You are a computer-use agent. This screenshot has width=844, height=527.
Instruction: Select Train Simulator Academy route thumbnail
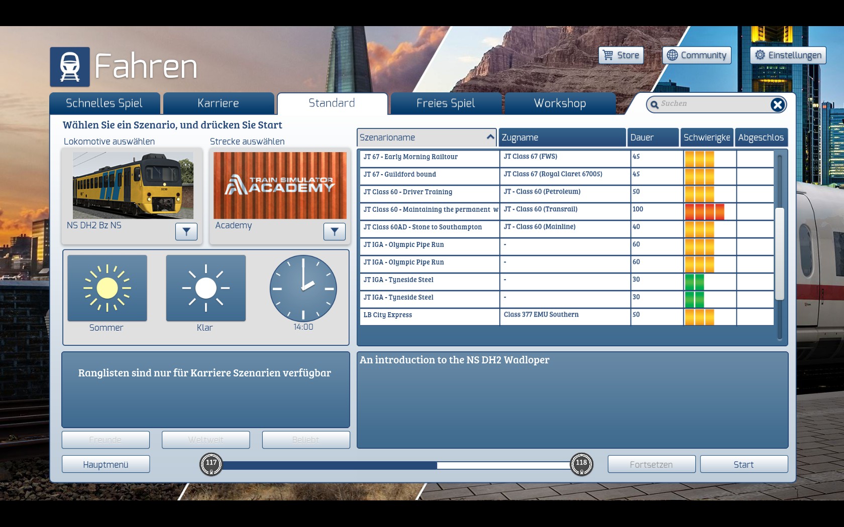pos(280,185)
